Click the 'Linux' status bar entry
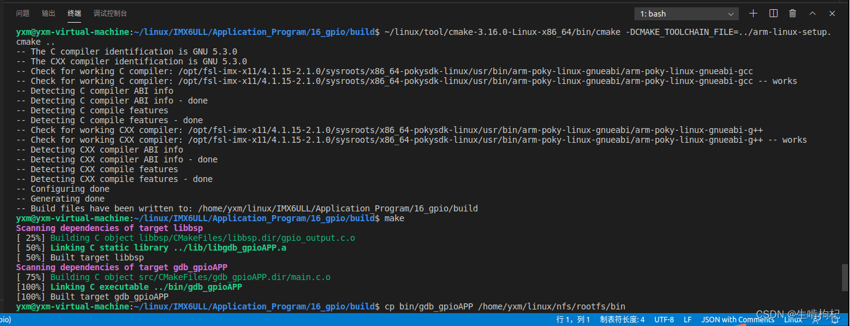 click(x=793, y=320)
